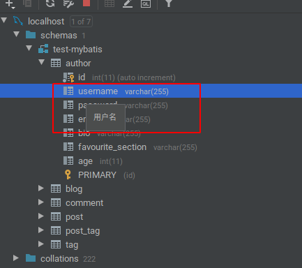Select the id auto increment column
Viewport: 302px width, 268px height.
coord(119,77)
